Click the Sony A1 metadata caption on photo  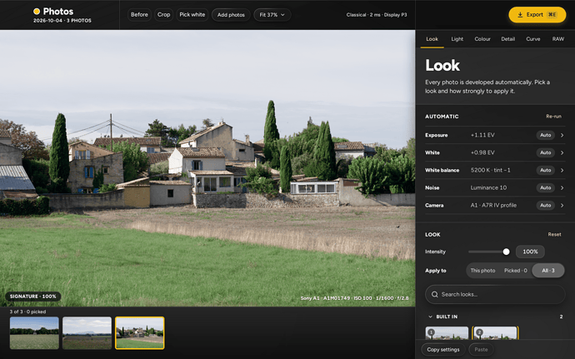click(355, 298)
